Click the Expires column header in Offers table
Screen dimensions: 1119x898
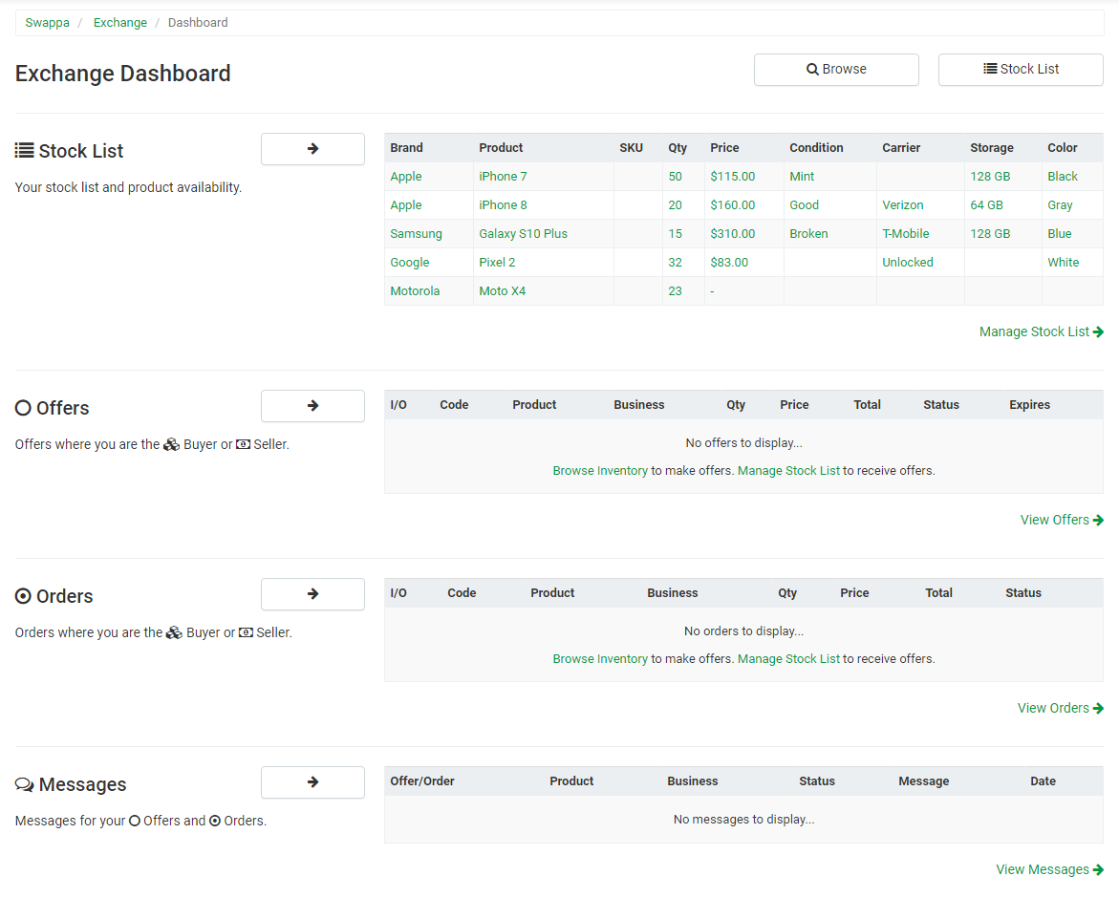coord(1030,404)
